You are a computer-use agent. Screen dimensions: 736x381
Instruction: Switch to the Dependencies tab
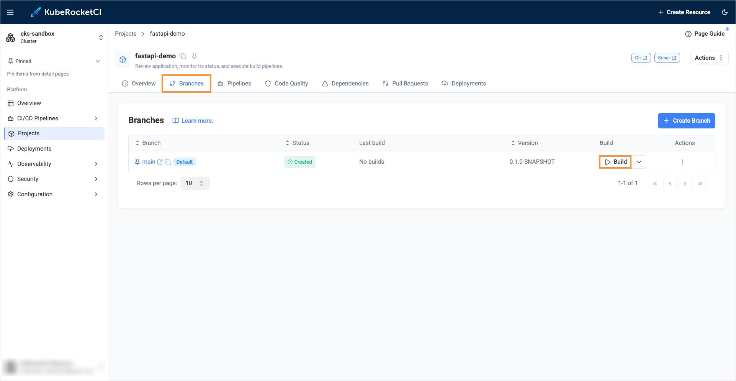345,84
